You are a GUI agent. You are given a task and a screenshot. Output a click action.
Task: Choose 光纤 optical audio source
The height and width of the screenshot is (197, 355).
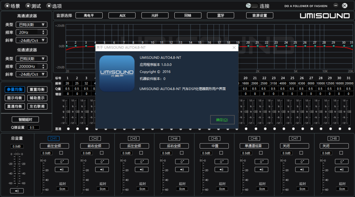pos(155,15)
